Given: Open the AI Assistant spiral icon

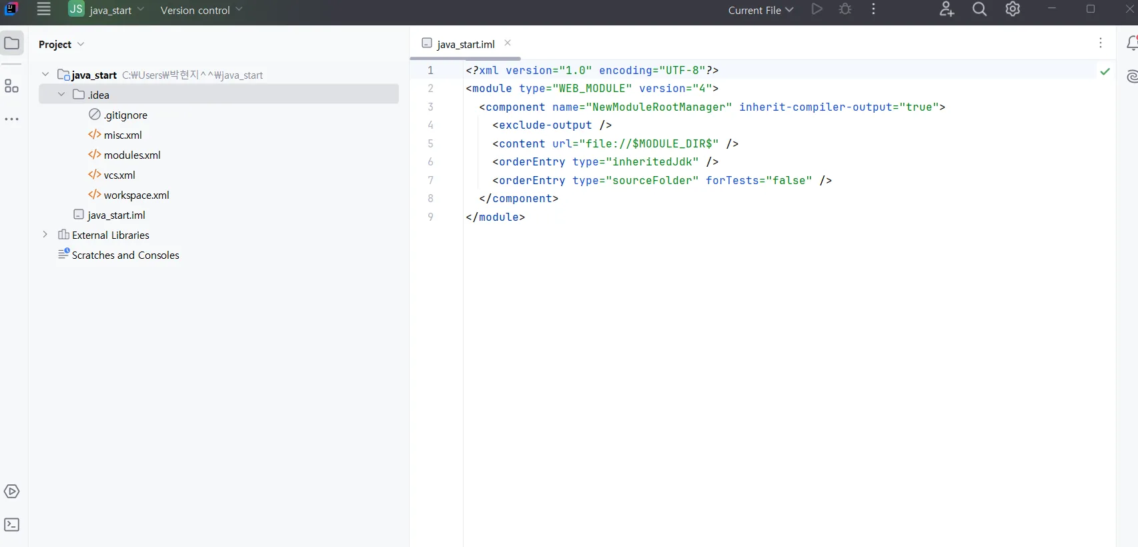Looking at the screenshot, I should click(x=1131, y=77).
